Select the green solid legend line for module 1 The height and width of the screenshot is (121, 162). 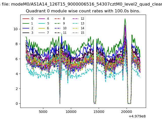click(x=26, y=23)
